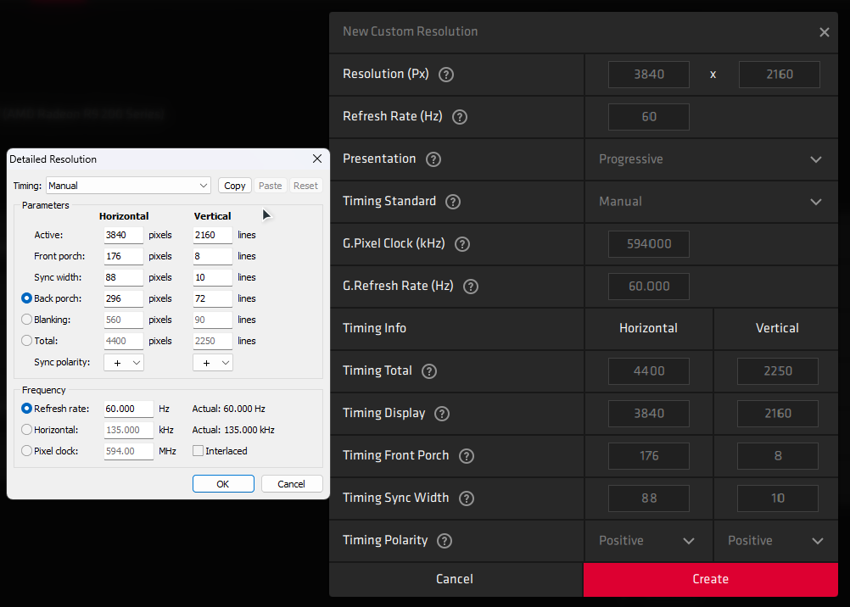Click Copy in Detailed Resolution dialog
This screenshot has height=607, width=850.
(x=235, y=186)
